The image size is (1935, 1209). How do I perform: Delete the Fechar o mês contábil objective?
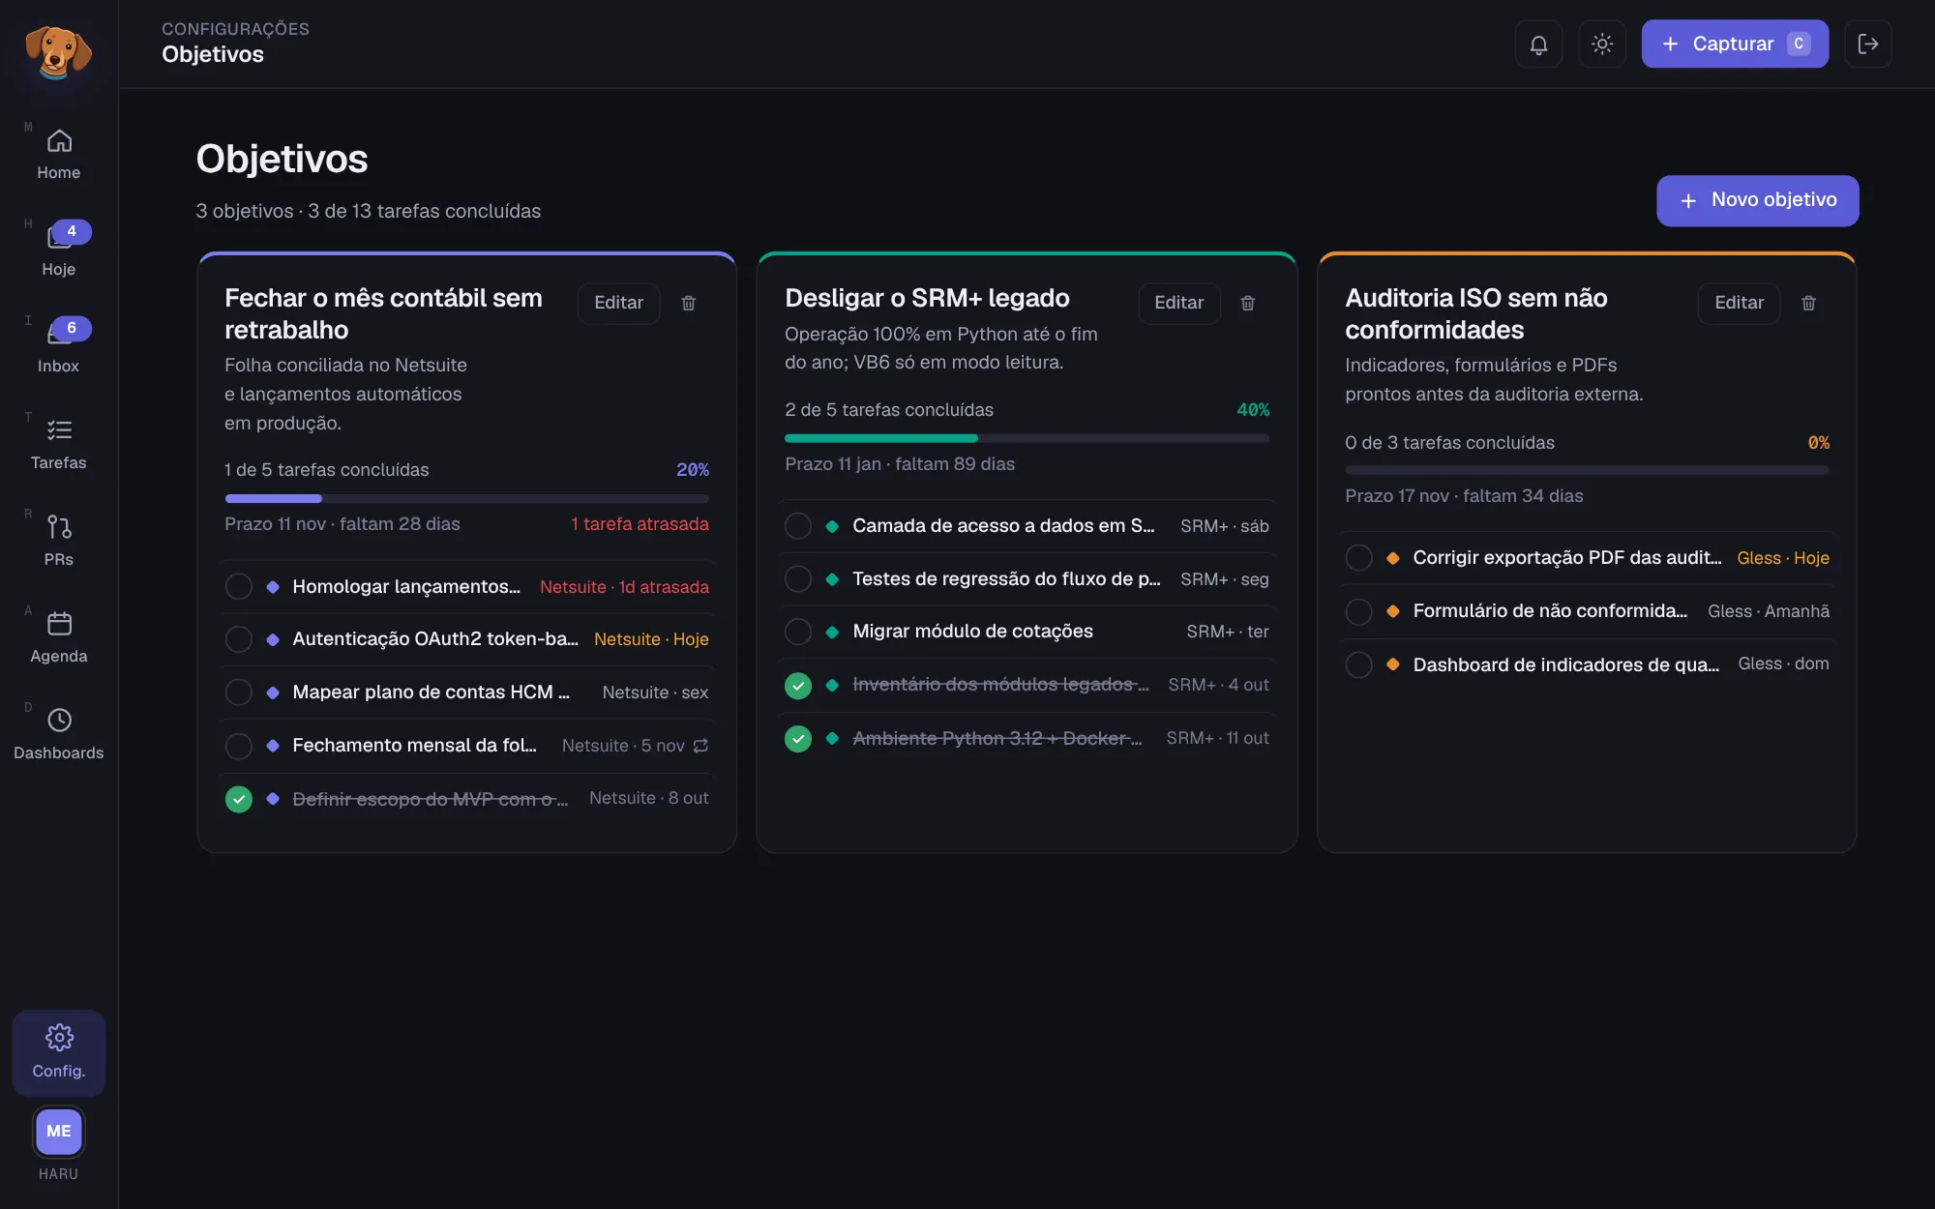(689, 303)
